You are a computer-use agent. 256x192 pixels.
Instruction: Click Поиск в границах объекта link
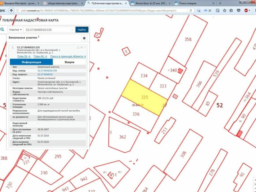(68, 56)
